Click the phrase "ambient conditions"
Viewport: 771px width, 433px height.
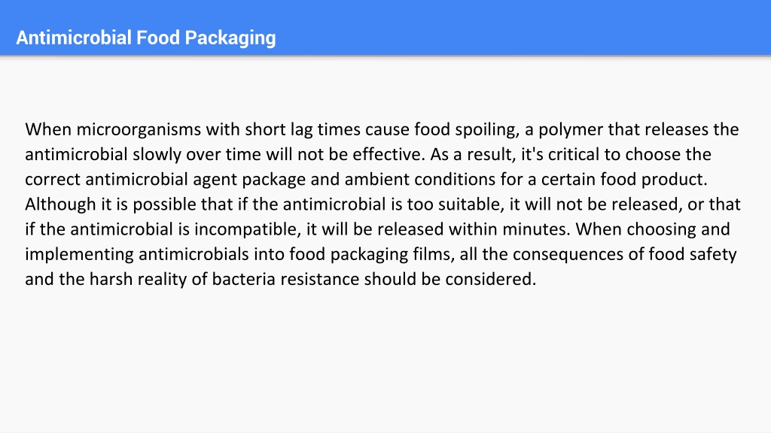420,179
